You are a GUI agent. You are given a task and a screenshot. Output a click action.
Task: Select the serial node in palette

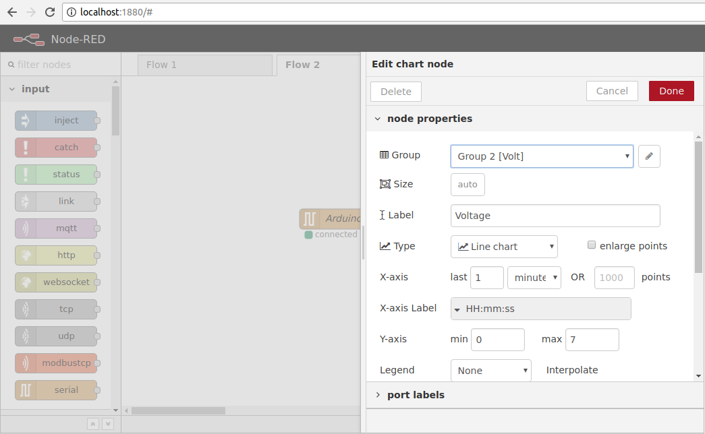(x=56, y=390)
